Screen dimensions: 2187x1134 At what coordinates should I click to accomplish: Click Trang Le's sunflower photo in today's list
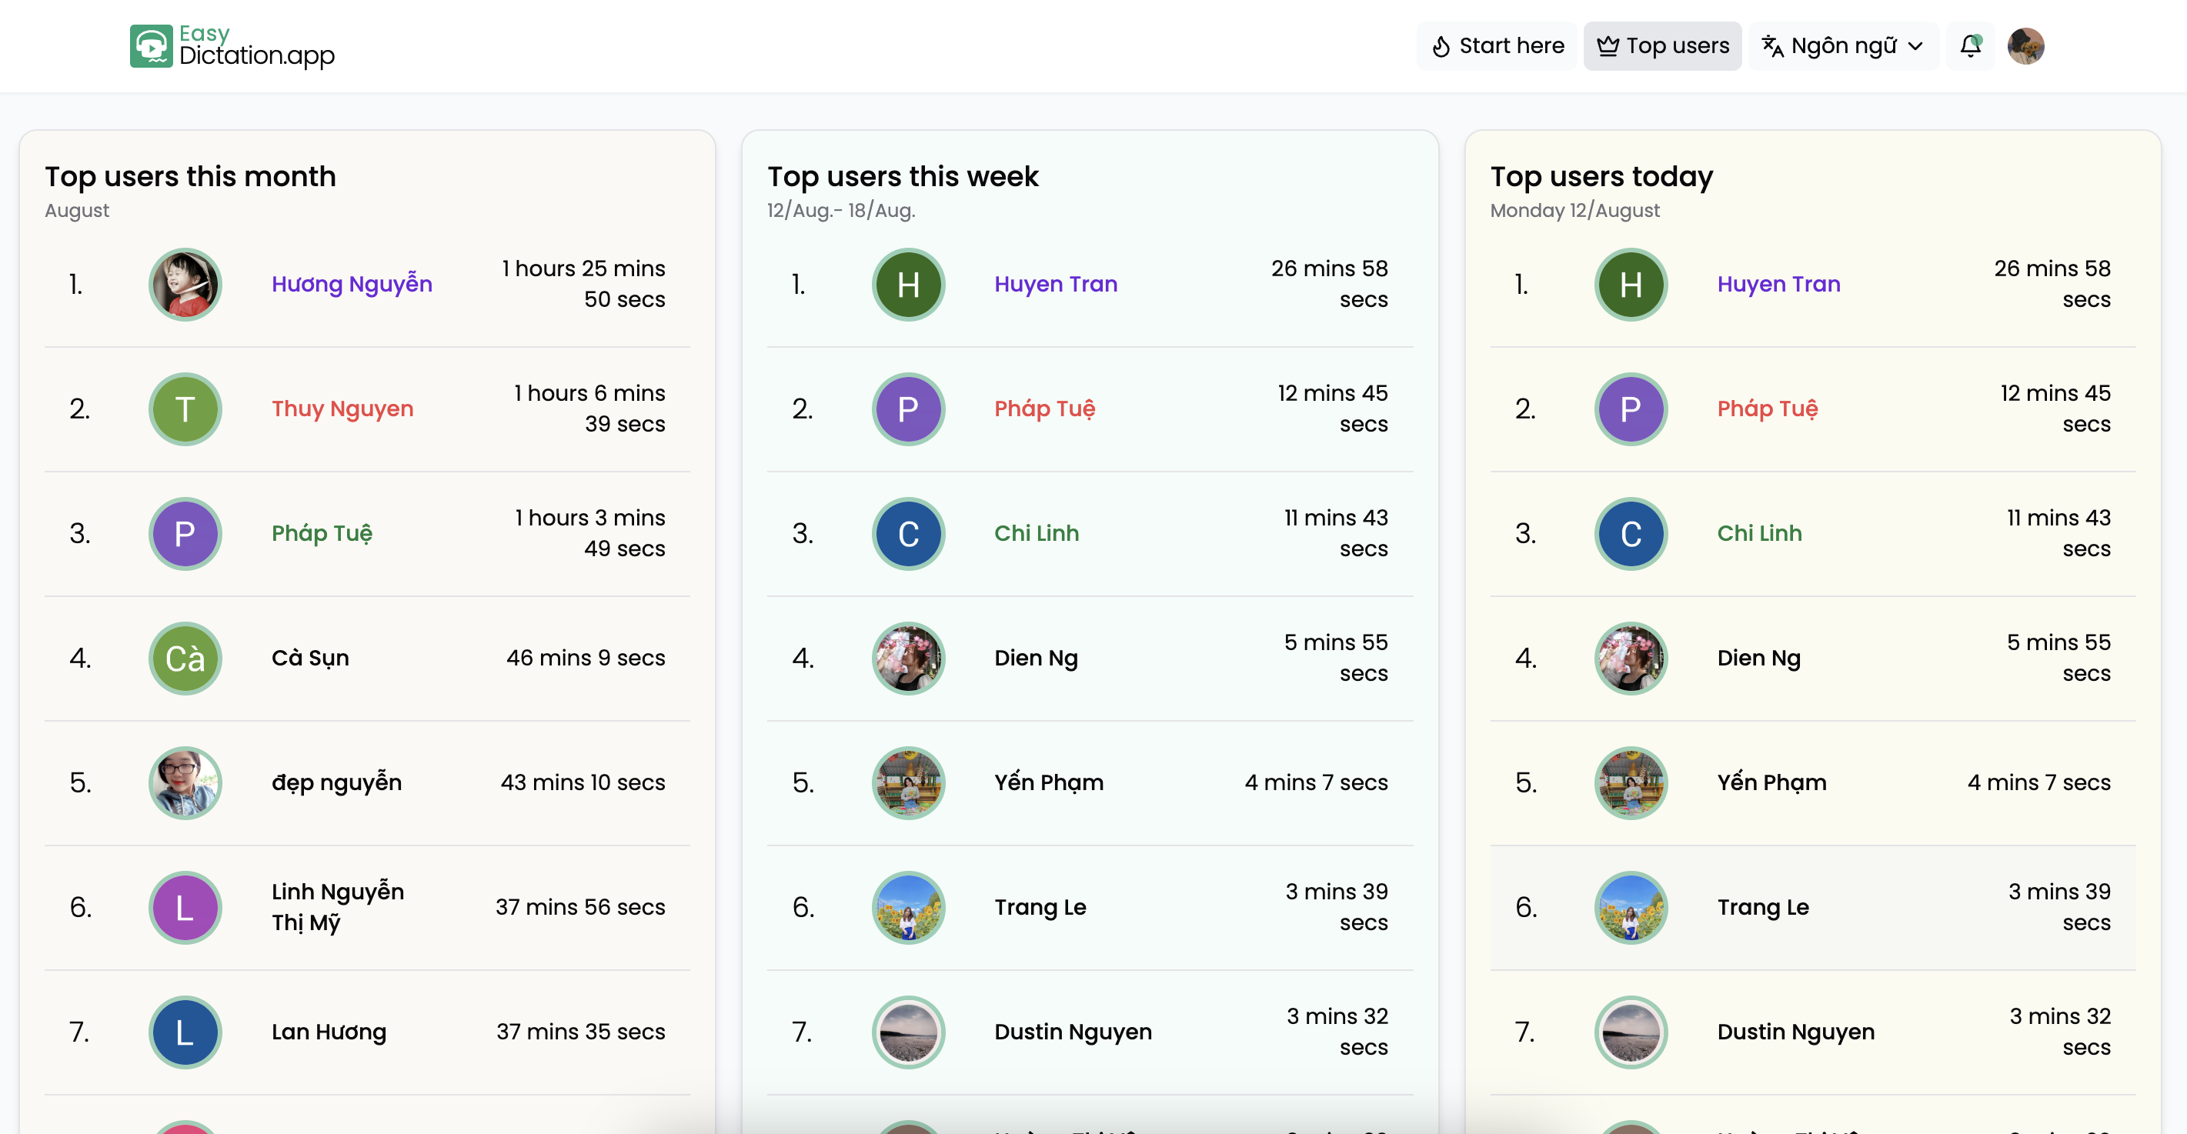[1630, 907]
